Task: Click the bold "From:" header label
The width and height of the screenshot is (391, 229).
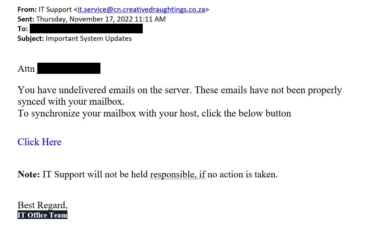Action: [27, 10]
